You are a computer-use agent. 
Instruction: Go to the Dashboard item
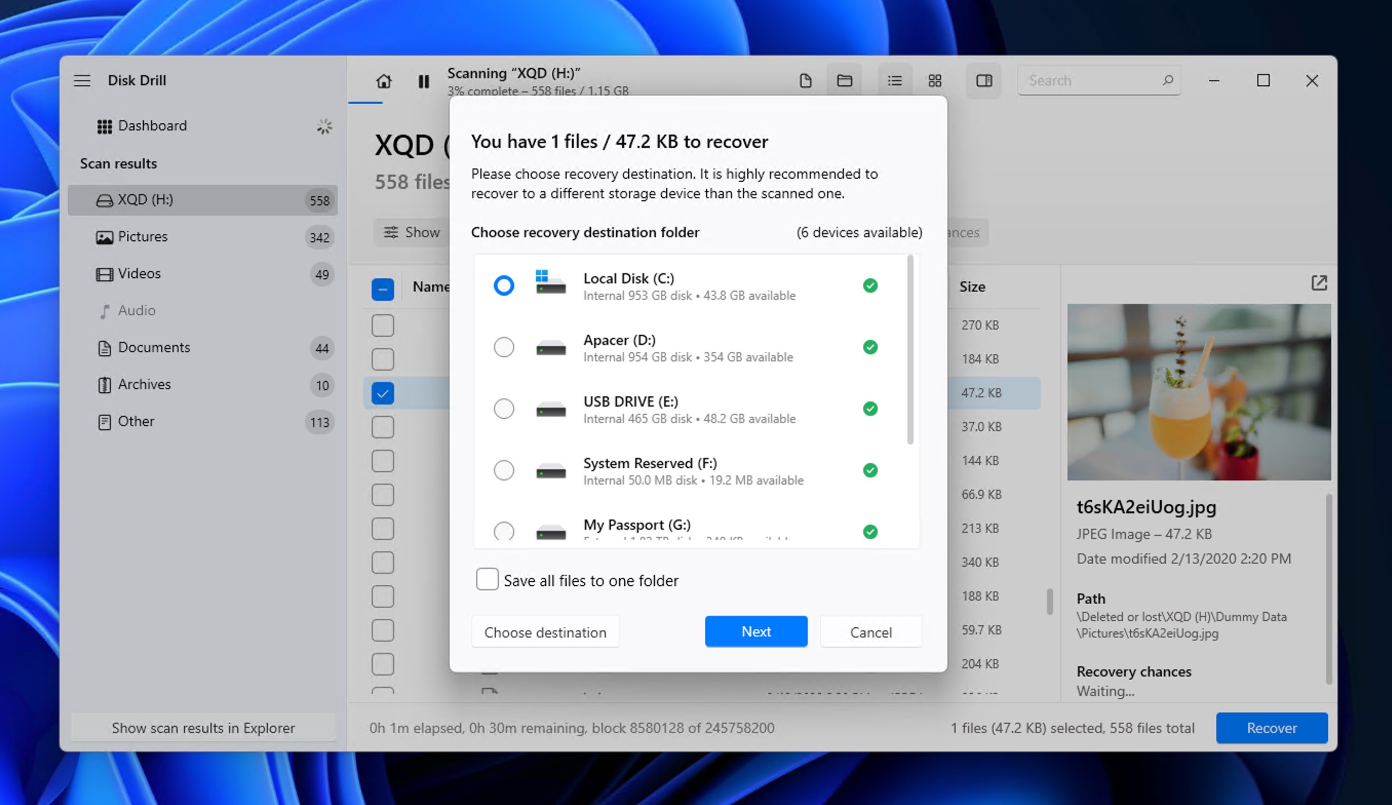(x=152, y=126)
